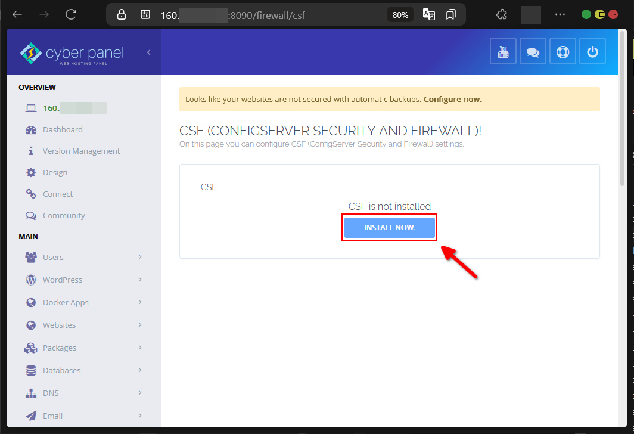Click the Databases stack icon
This screenshot has height=434, width=634.
coord(31,370)
